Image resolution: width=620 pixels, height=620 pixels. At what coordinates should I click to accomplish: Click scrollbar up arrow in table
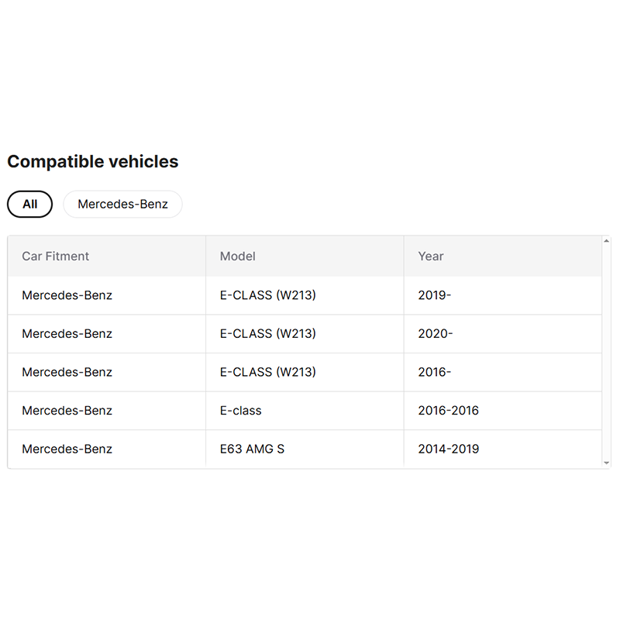[x=606, y=241]
